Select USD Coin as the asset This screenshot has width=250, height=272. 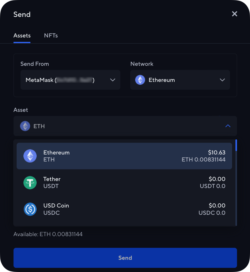124,209
